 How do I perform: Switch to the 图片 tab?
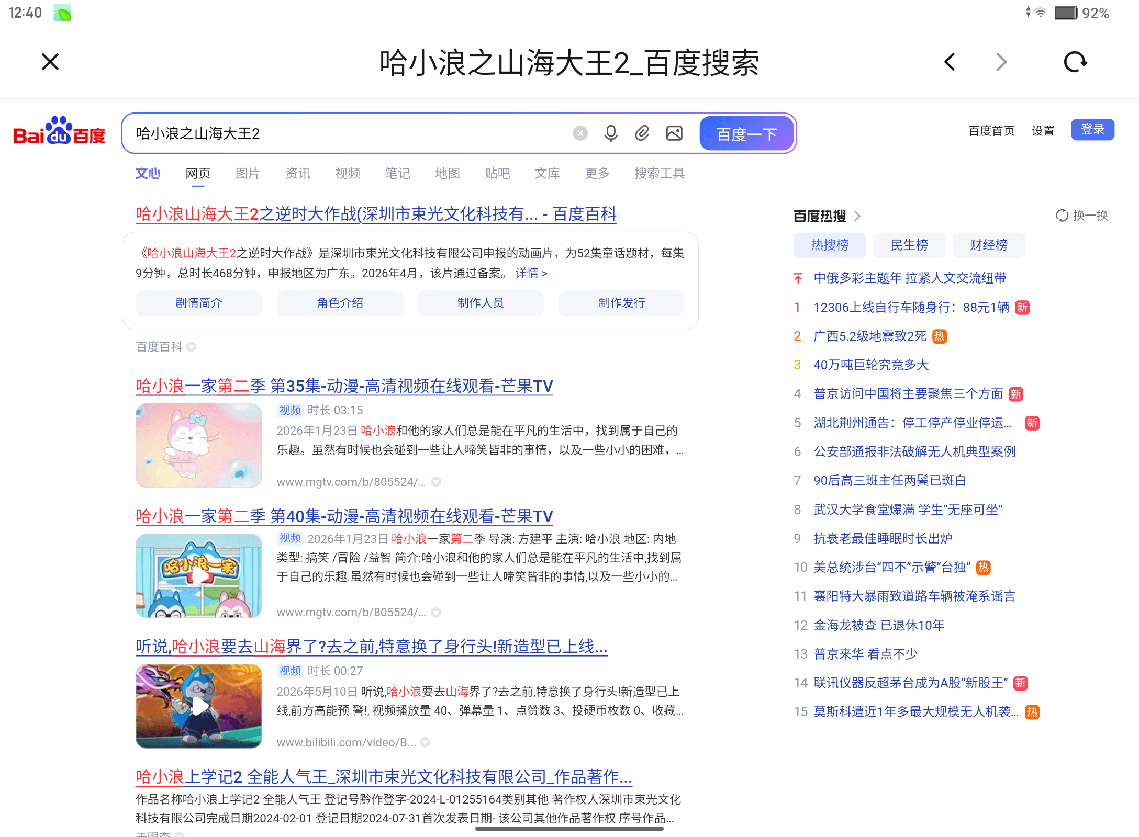pos(248,173)
